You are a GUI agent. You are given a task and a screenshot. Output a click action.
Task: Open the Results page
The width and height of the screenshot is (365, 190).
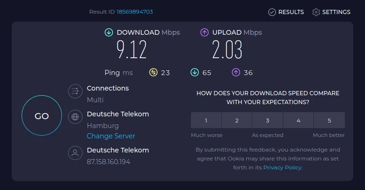(286, 12)
